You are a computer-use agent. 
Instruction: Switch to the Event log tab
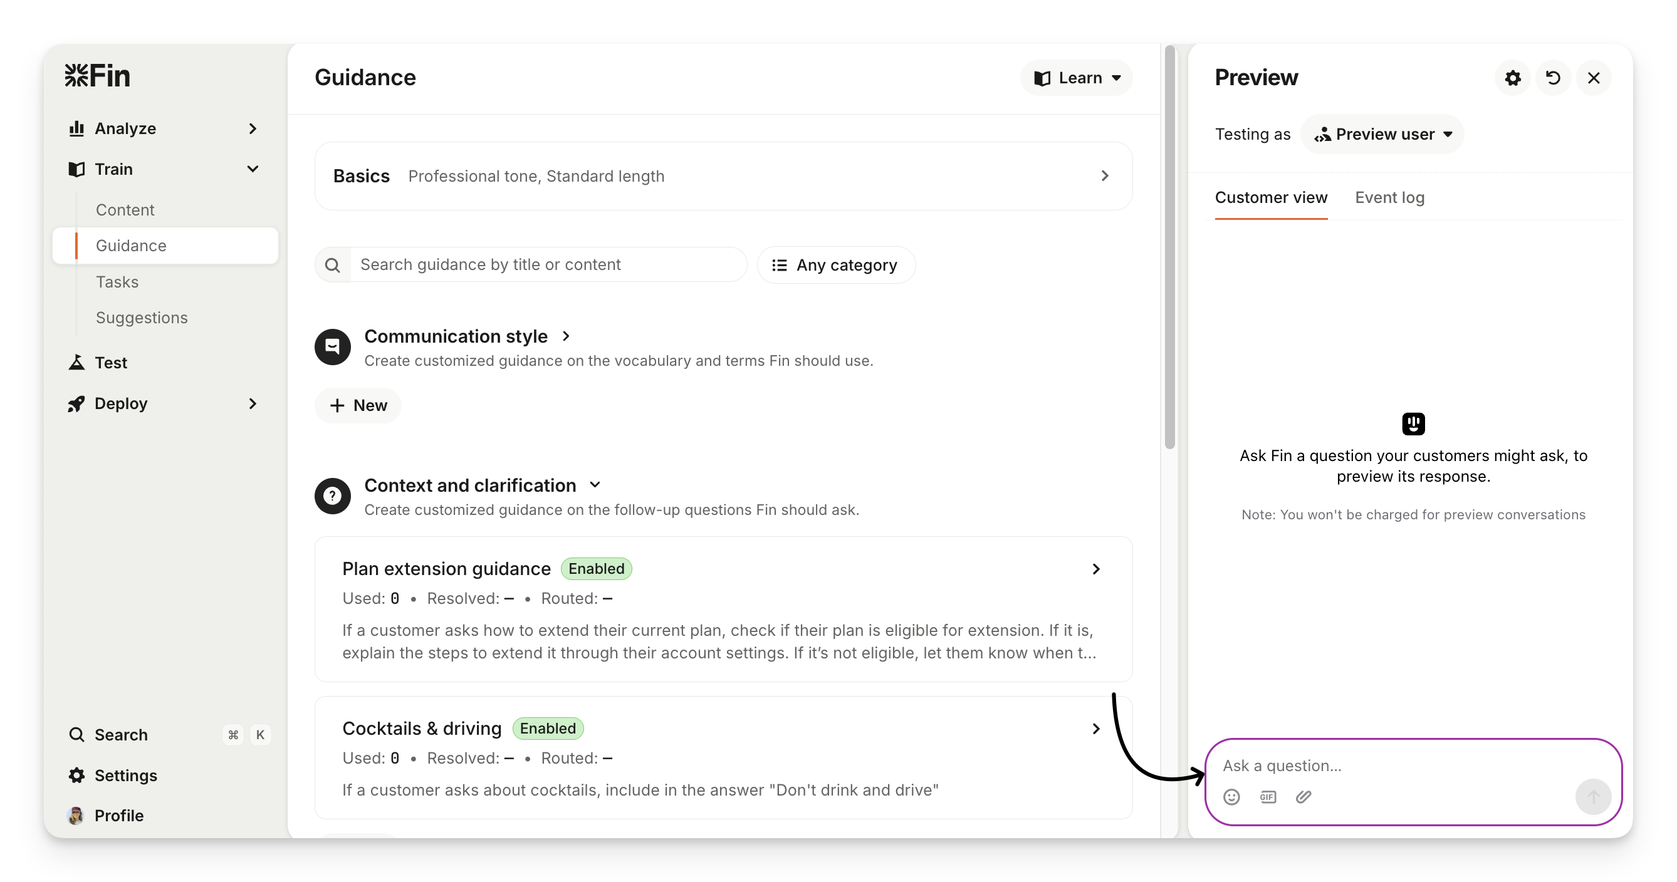(1389, 198)
